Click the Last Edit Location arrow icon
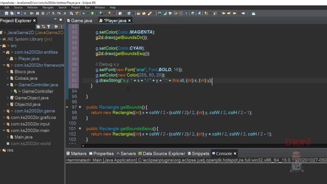 (x=224, y=13)
